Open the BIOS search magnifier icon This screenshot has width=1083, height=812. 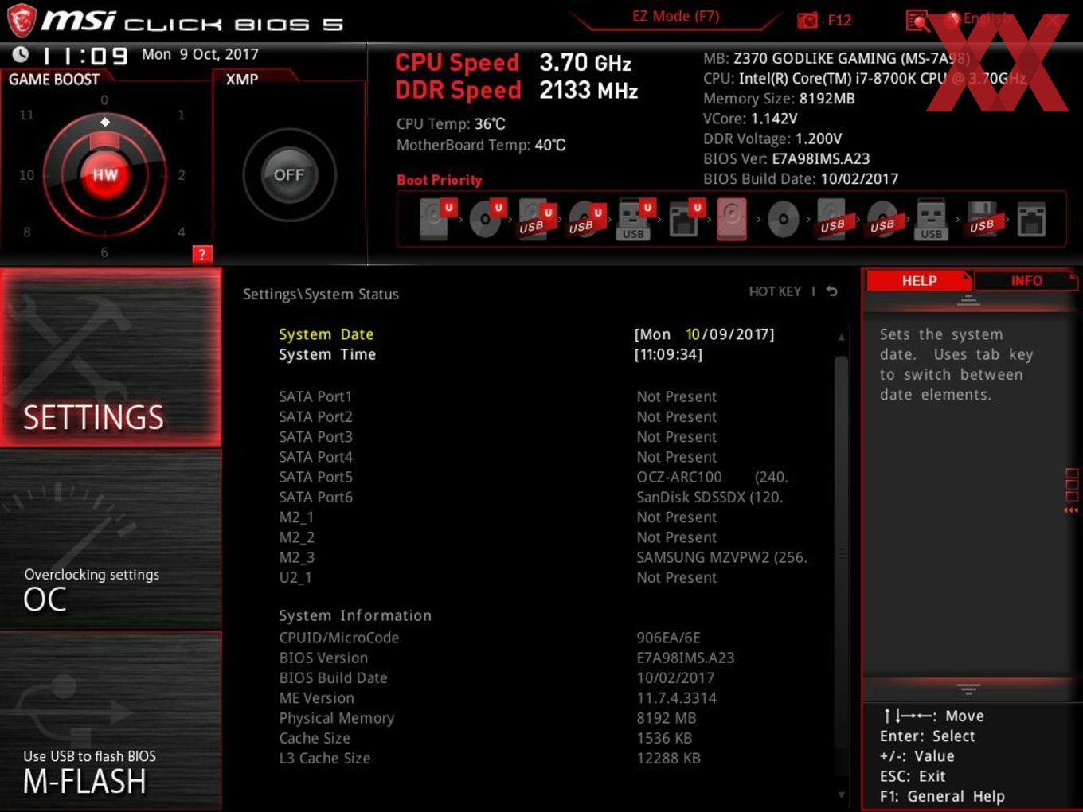[917, 21]
